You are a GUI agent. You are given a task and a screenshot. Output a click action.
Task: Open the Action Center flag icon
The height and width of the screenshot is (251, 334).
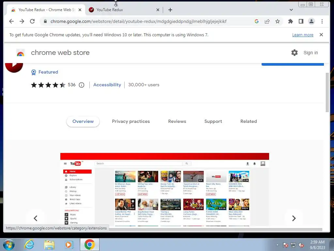click(285, 245)
